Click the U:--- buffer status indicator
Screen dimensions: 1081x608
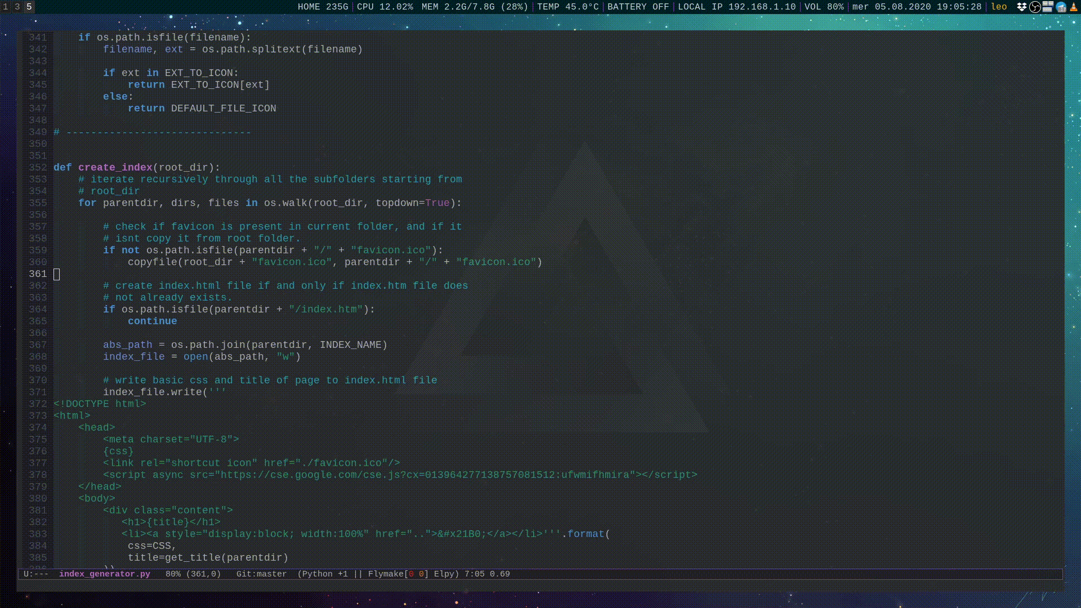point(36,574)
